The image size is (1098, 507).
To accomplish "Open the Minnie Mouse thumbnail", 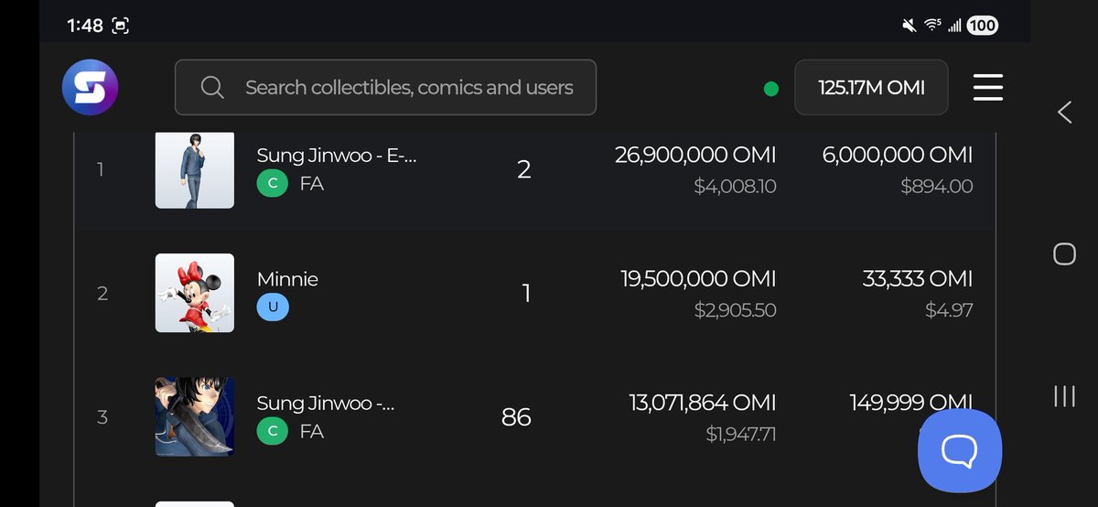I will click(x=194, y=293).
